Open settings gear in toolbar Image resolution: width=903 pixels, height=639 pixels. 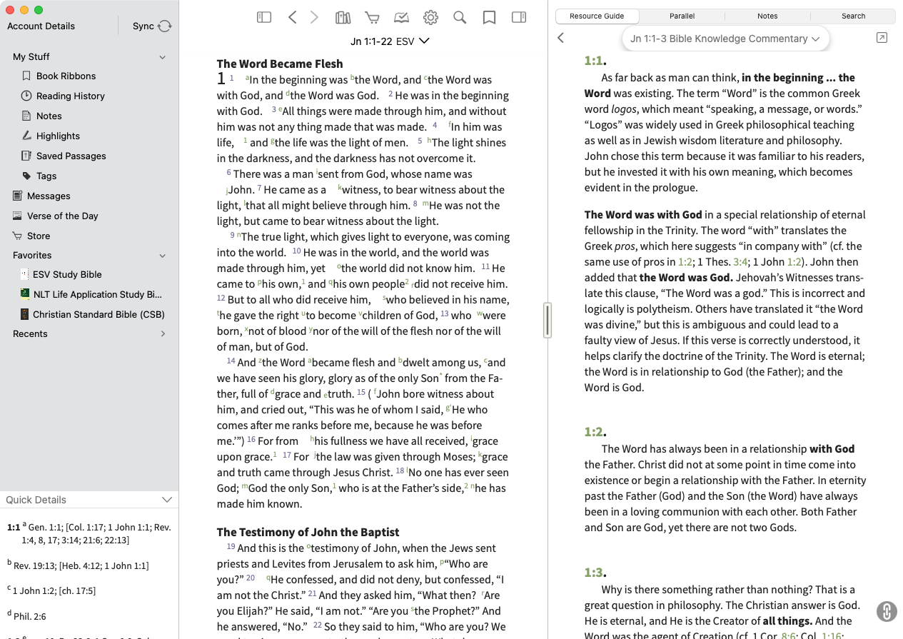pos(430,17)
